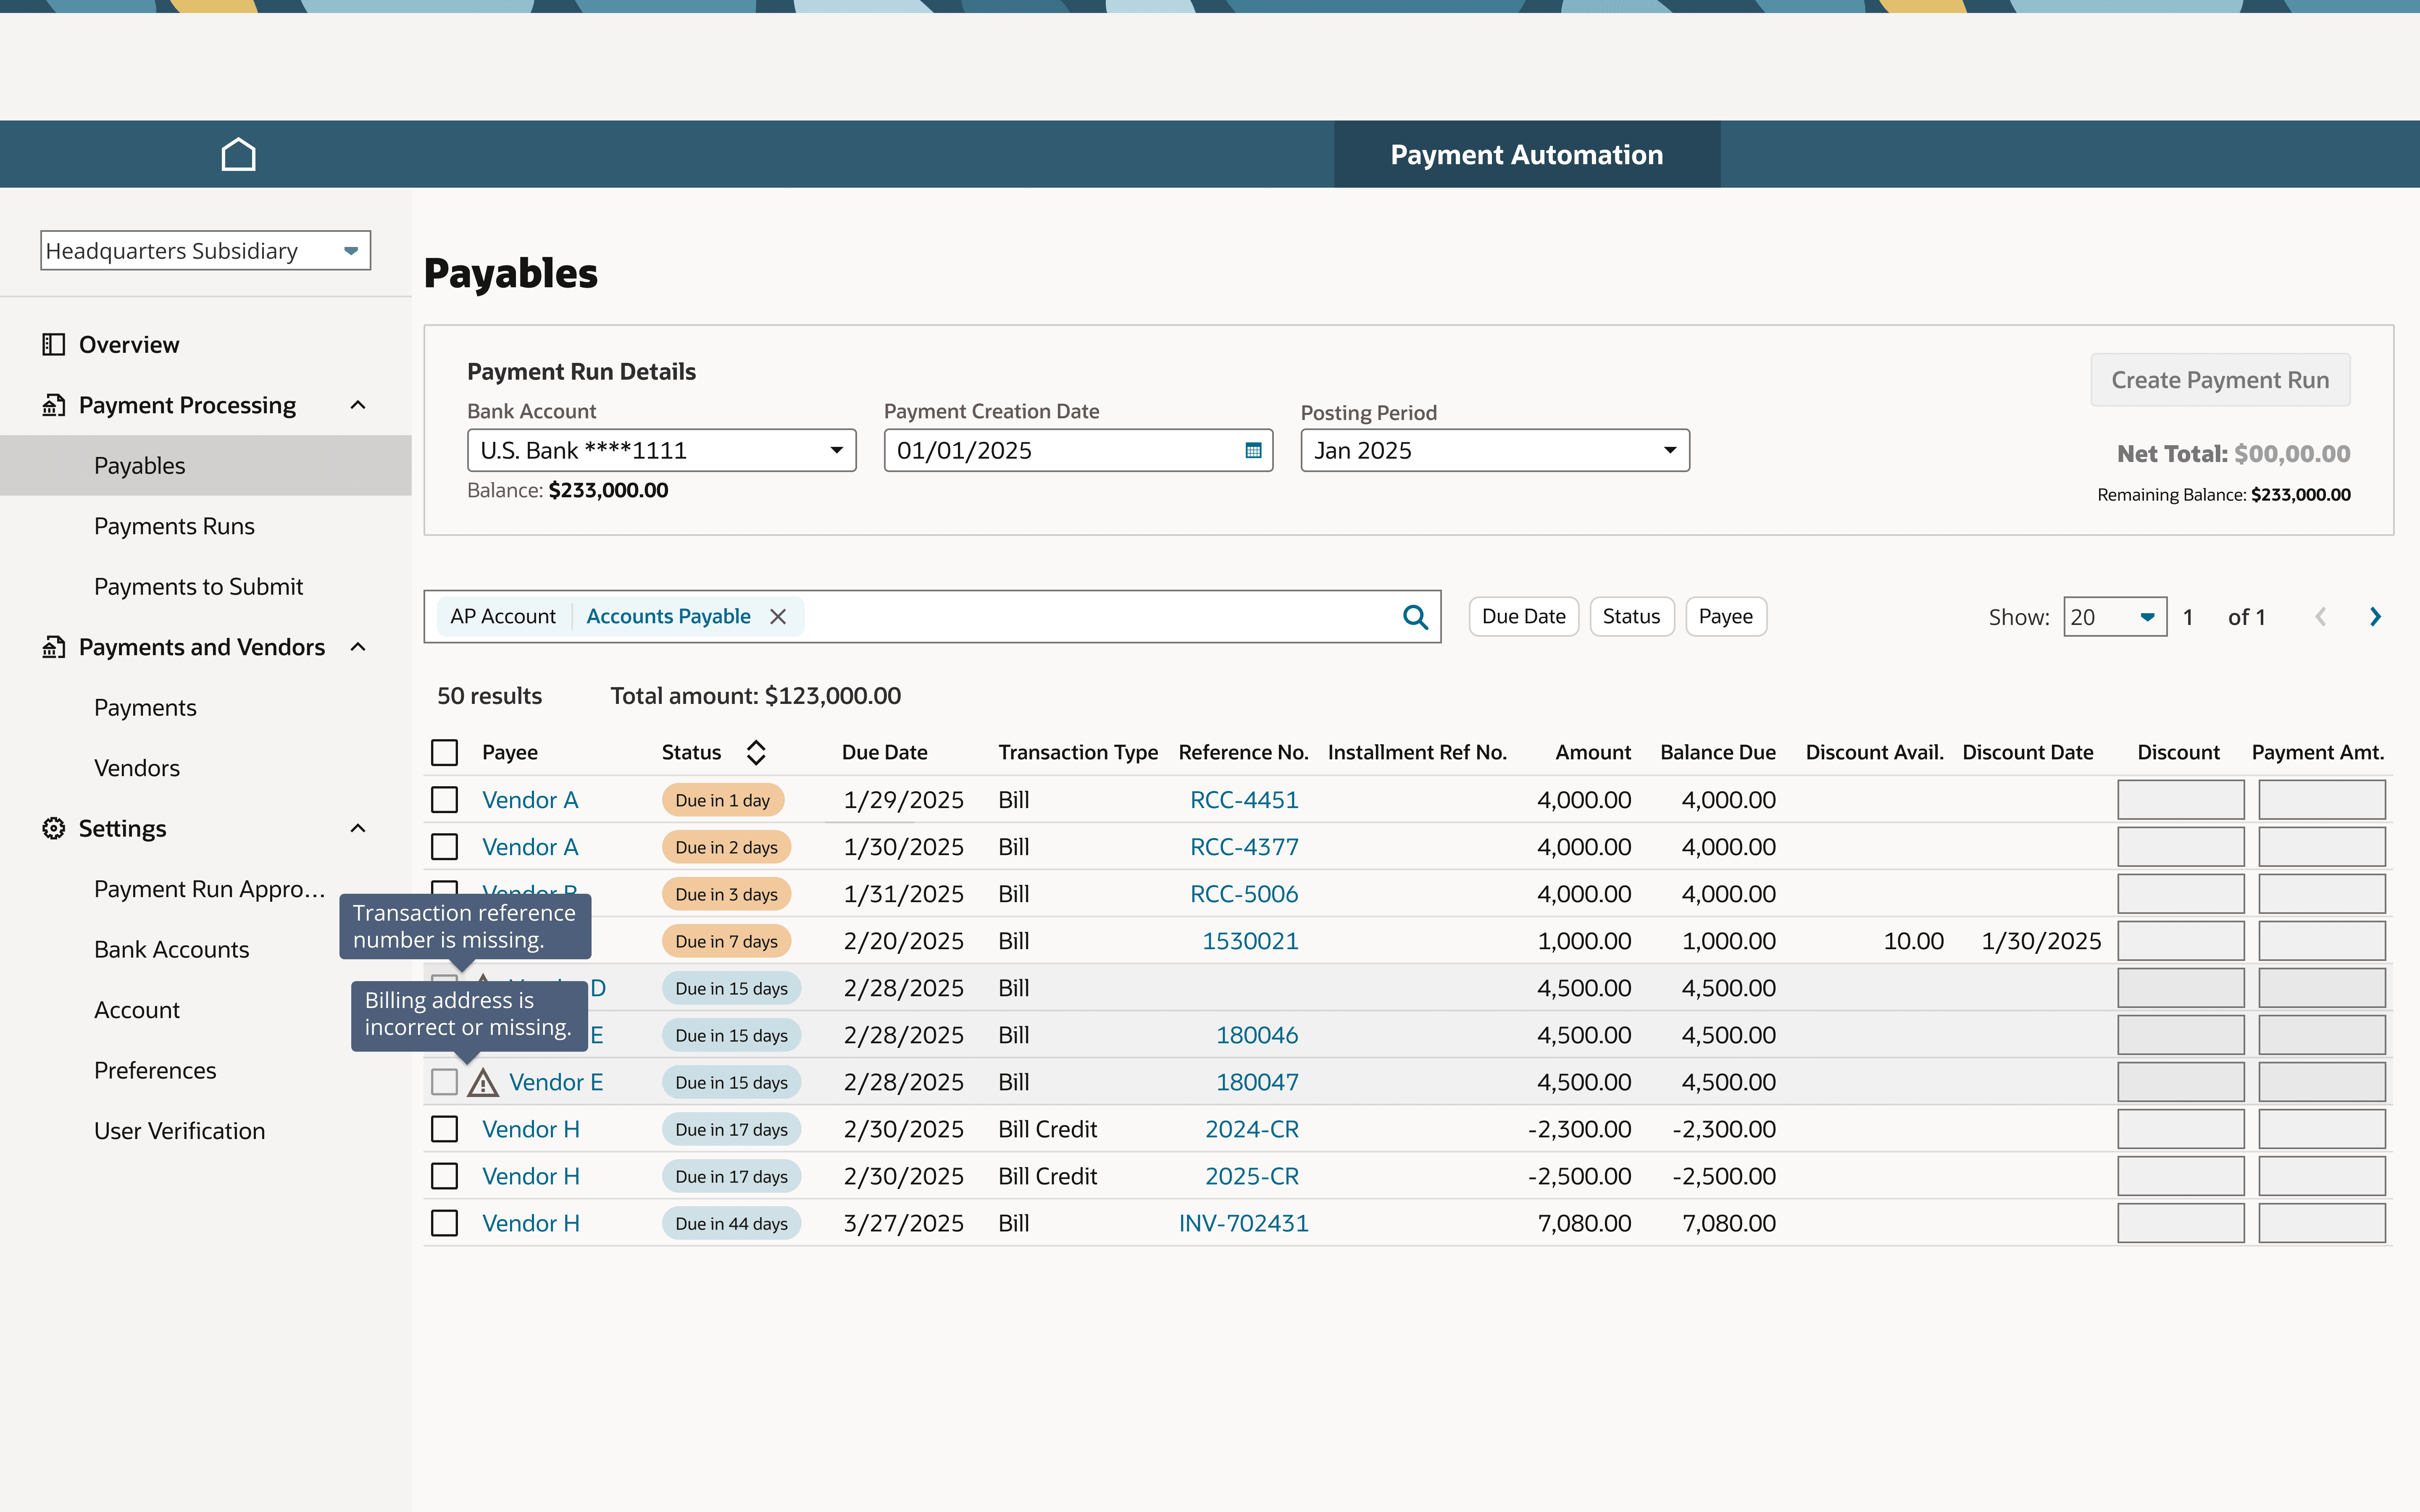2420x1512 pixels.
Task: Click the Status column sort arrows
Action: click(756, 752)
